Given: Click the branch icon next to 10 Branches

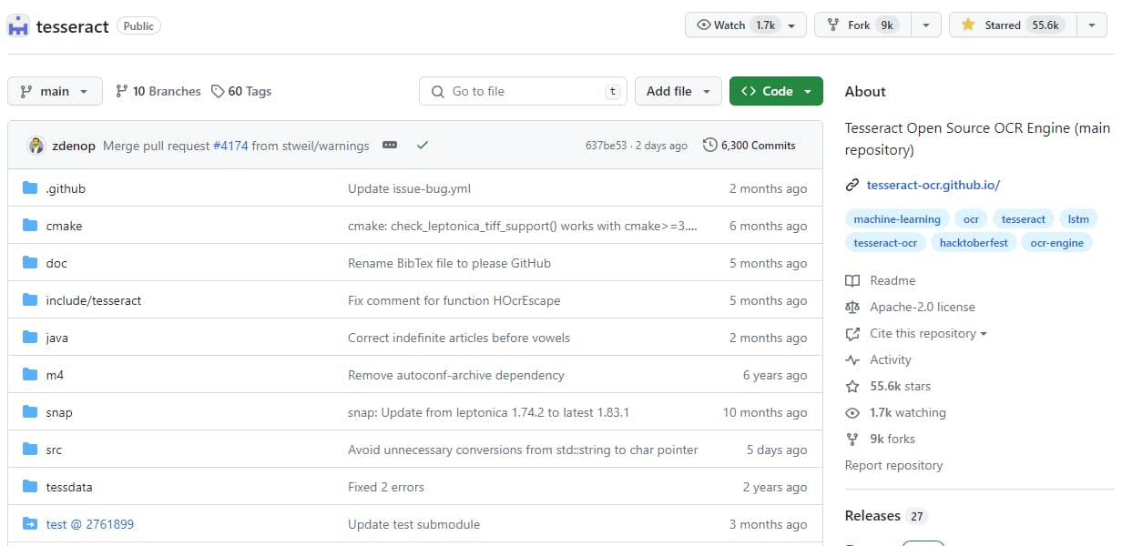Looking at the screenshot, I should (122, 91).
